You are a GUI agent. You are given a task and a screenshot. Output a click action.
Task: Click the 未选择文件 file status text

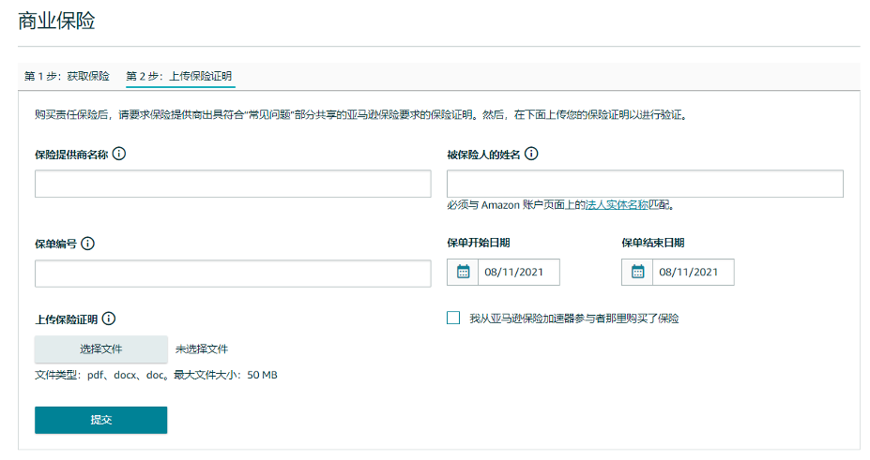pos(202,349)
